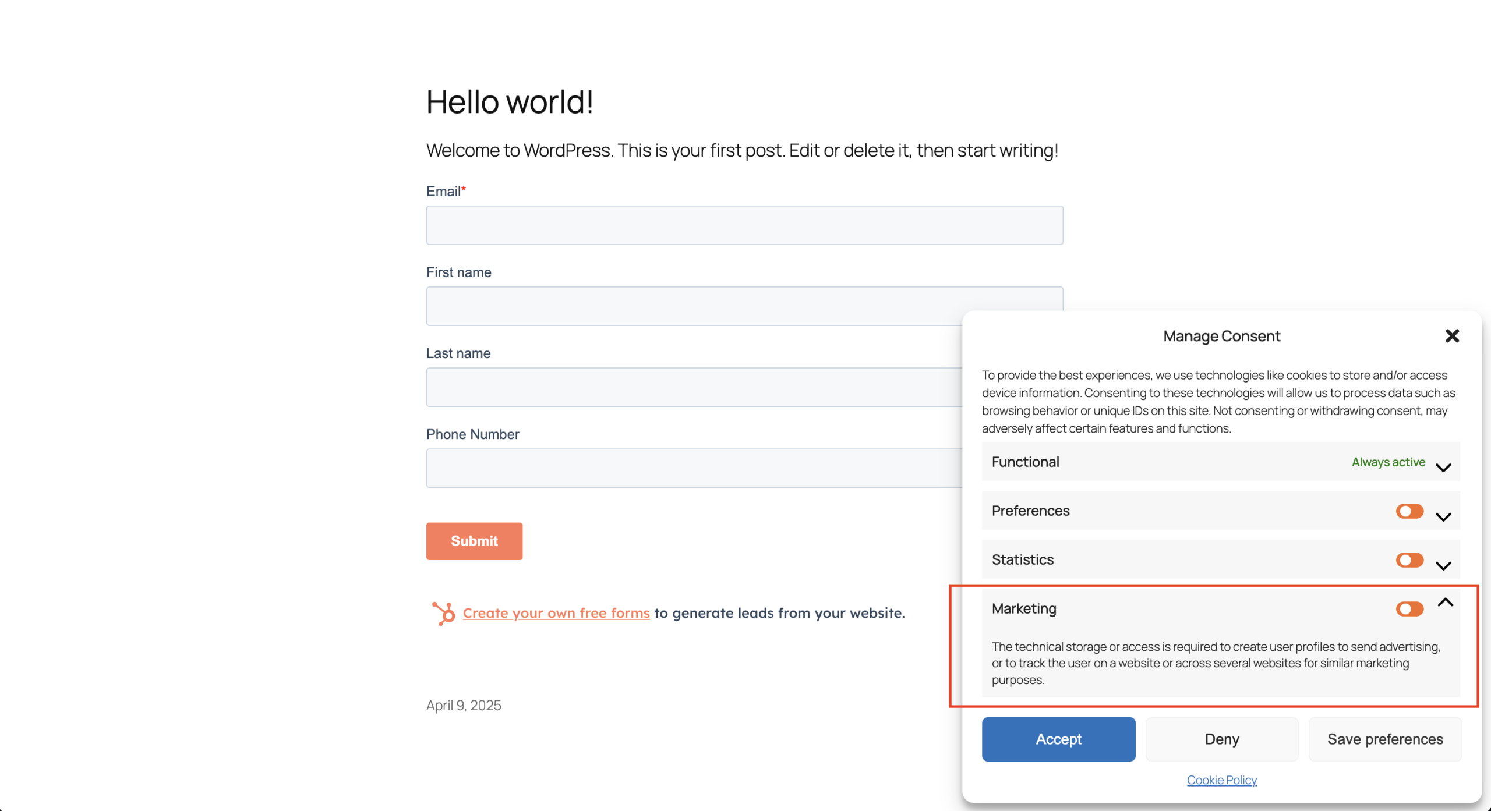Switch on the Marketing consent toggle
The image size is (1491, 811).
pyautogui.click(x=1409, y=609)
